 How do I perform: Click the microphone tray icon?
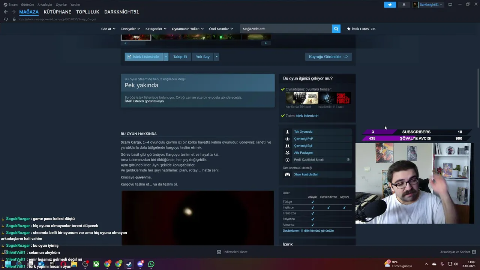(x=442, y=264)
